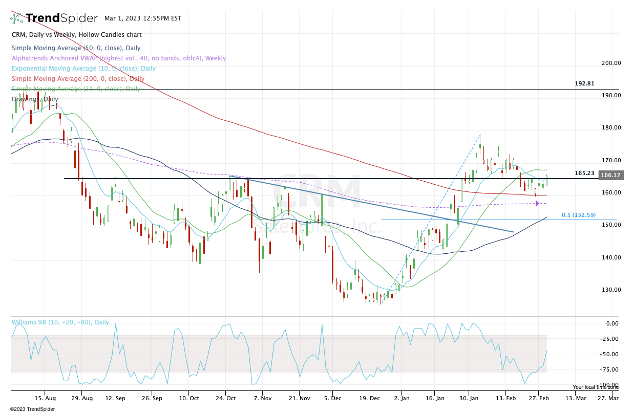The image size is (634, 414).
Task: Select the Simple Moving Average 21 legend entry
Action: point(76,89)
